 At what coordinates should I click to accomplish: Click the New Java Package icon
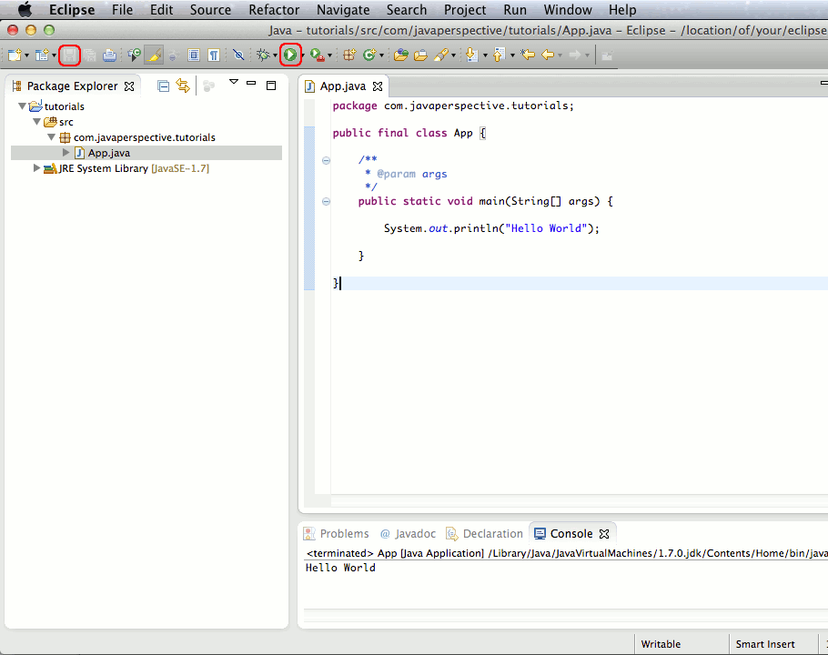tap(349, 55)
